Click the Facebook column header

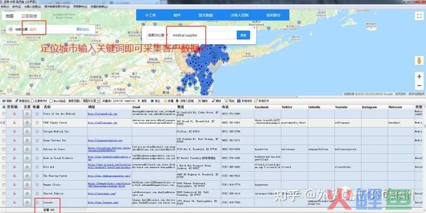coord(262,107)
